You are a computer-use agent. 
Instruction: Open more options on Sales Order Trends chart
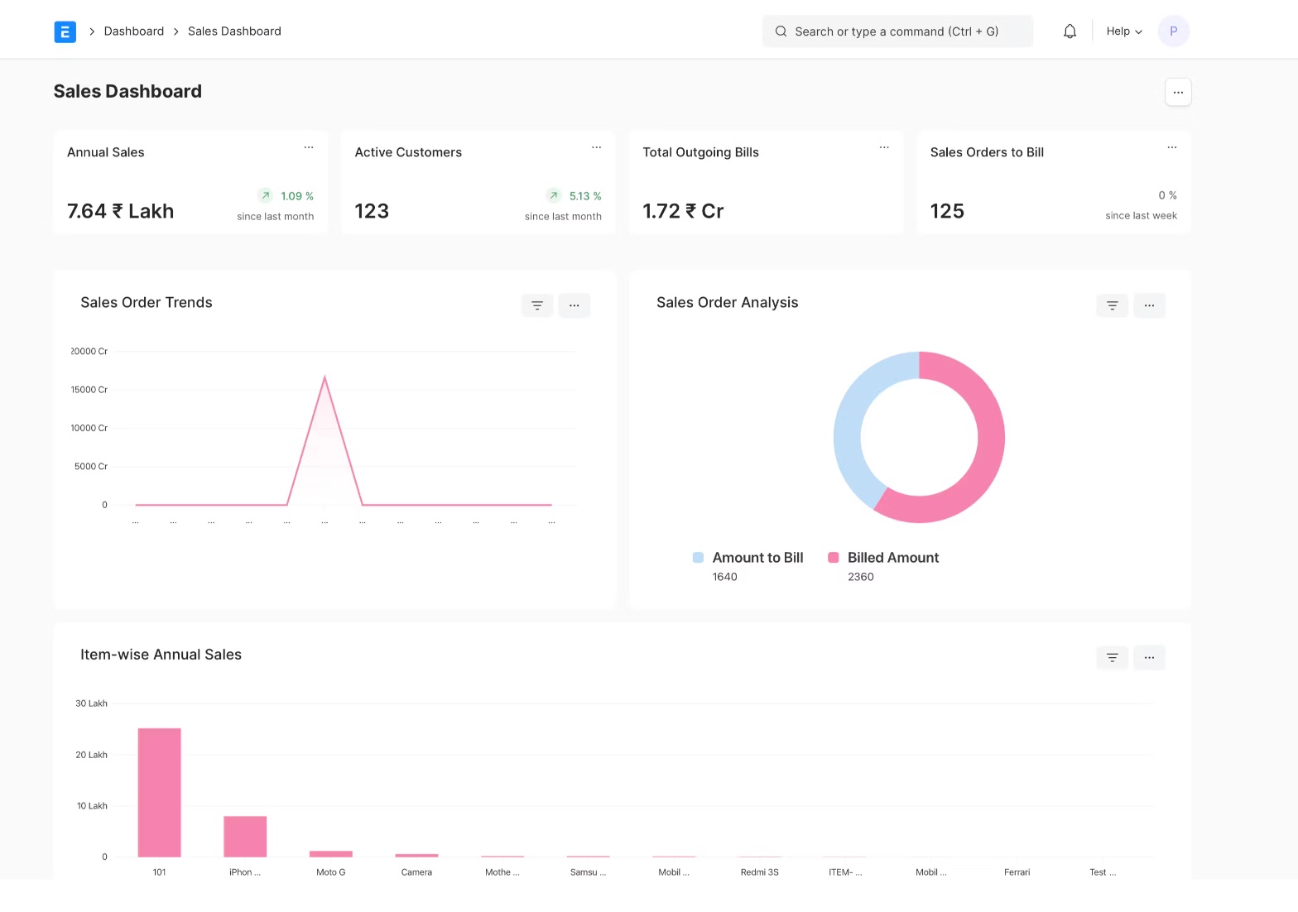point(574,305)
